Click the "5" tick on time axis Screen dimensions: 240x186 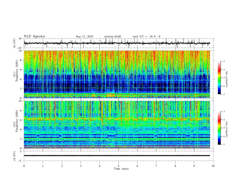pyautogui.click(x=118, y=166)
